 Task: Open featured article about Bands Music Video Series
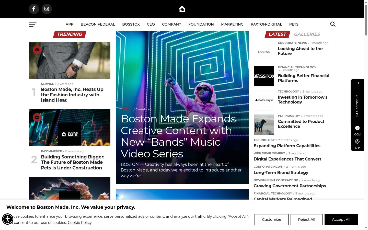[x=178, y=136]
